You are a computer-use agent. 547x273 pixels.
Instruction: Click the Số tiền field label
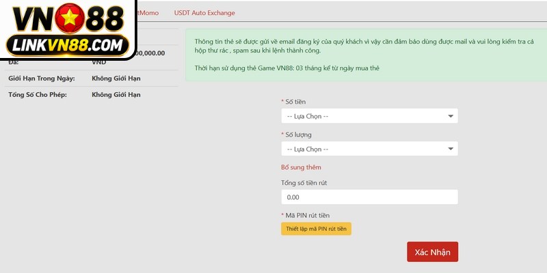(x=293, y=102)
